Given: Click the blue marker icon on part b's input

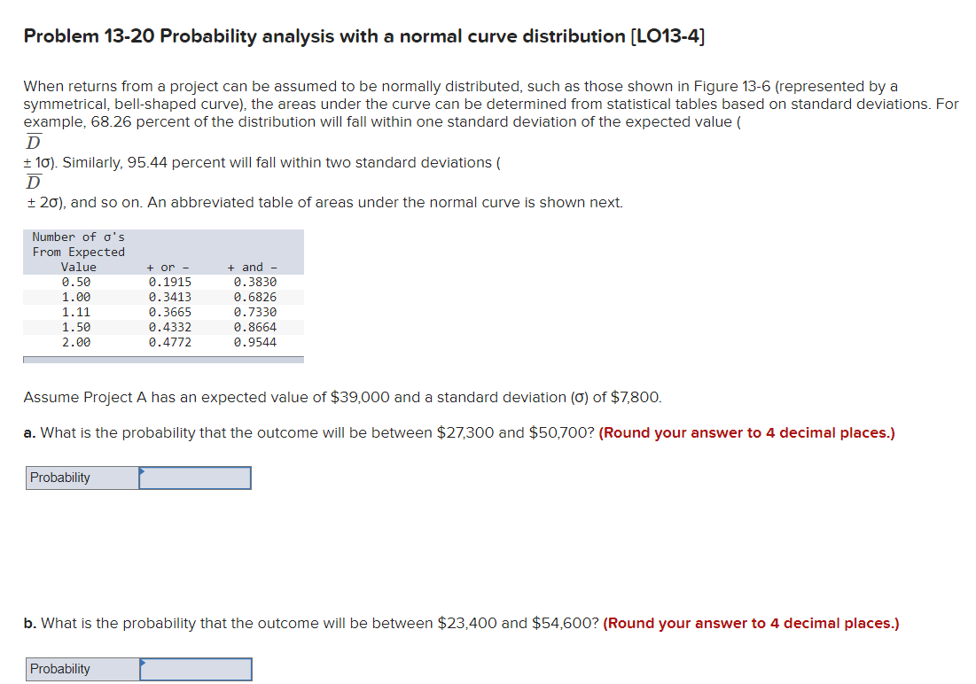Looking at the screenshot, I should click(142, 665).
